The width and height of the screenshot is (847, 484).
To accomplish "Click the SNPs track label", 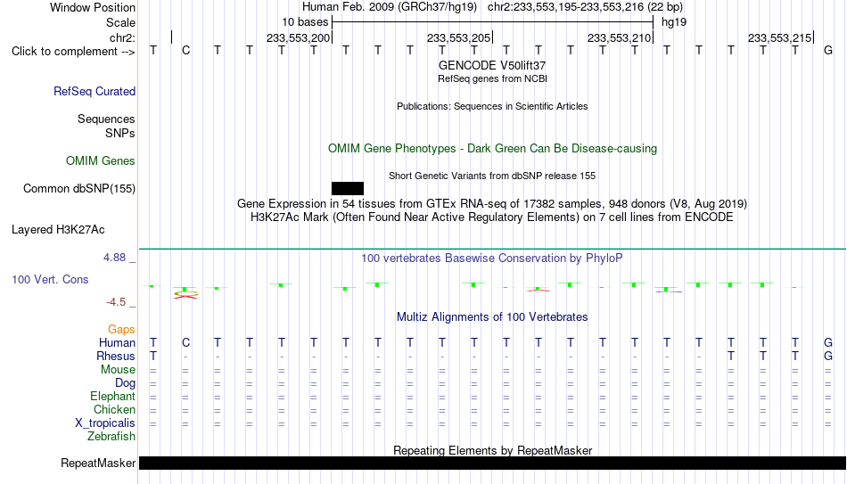I will pos(120,133).
